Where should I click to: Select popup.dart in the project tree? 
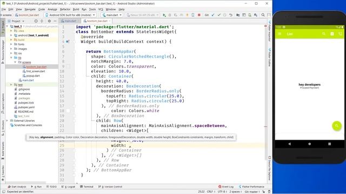(33, 75)
